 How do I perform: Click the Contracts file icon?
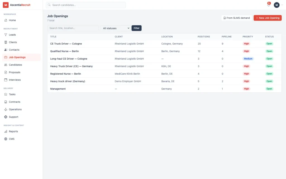[6, 102]
